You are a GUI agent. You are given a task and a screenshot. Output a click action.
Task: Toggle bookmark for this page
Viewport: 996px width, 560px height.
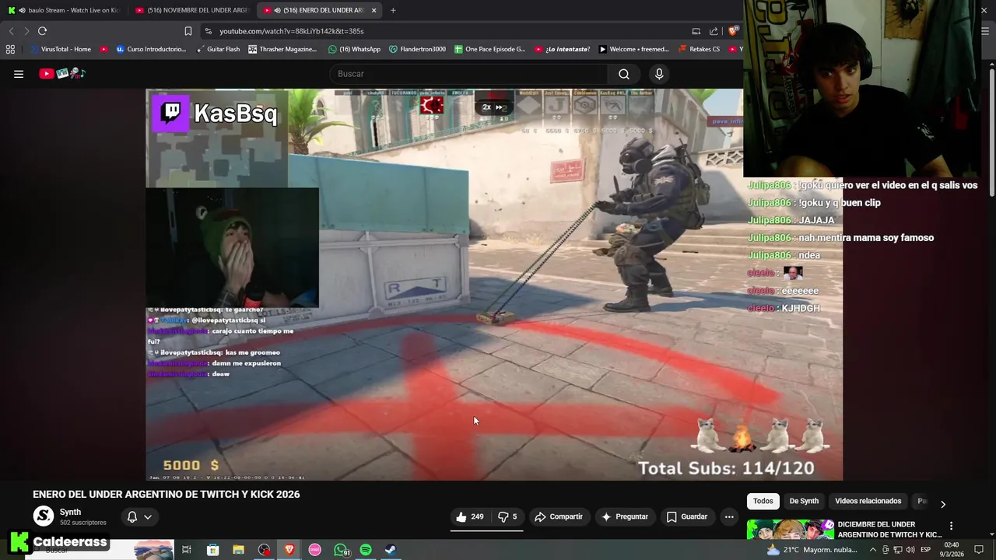click(188, 31)
